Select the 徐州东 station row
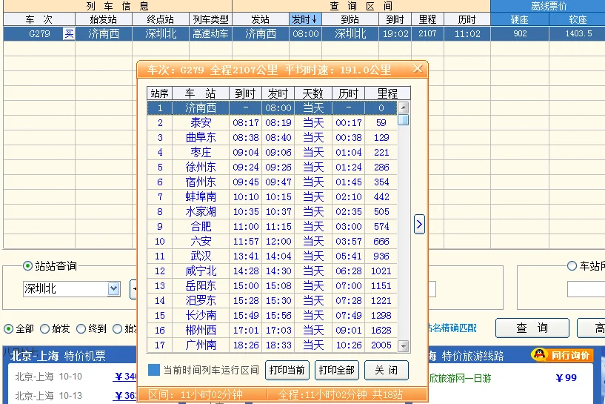Screen dimensions: 605x404 272,168
